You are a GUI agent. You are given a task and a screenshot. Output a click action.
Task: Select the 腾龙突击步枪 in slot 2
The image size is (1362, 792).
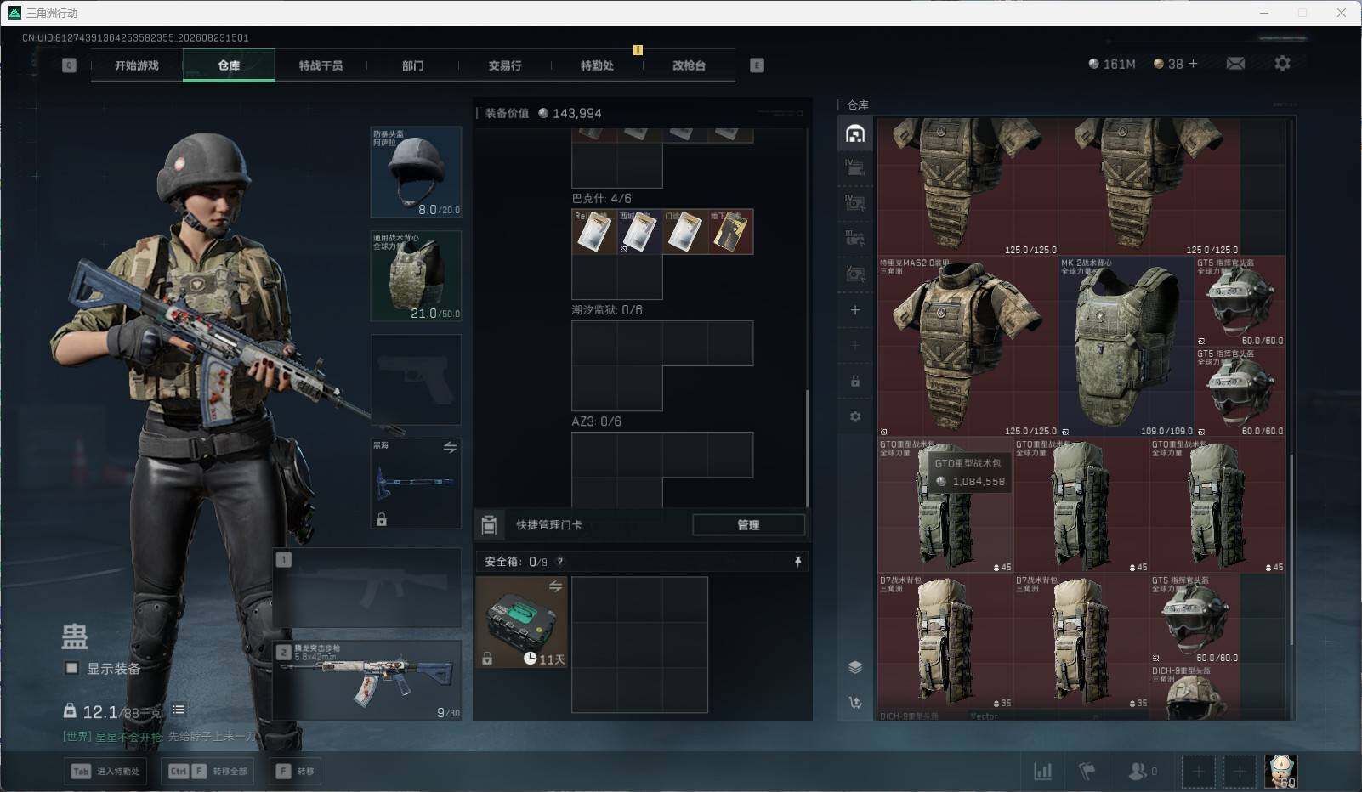[367, 680]
